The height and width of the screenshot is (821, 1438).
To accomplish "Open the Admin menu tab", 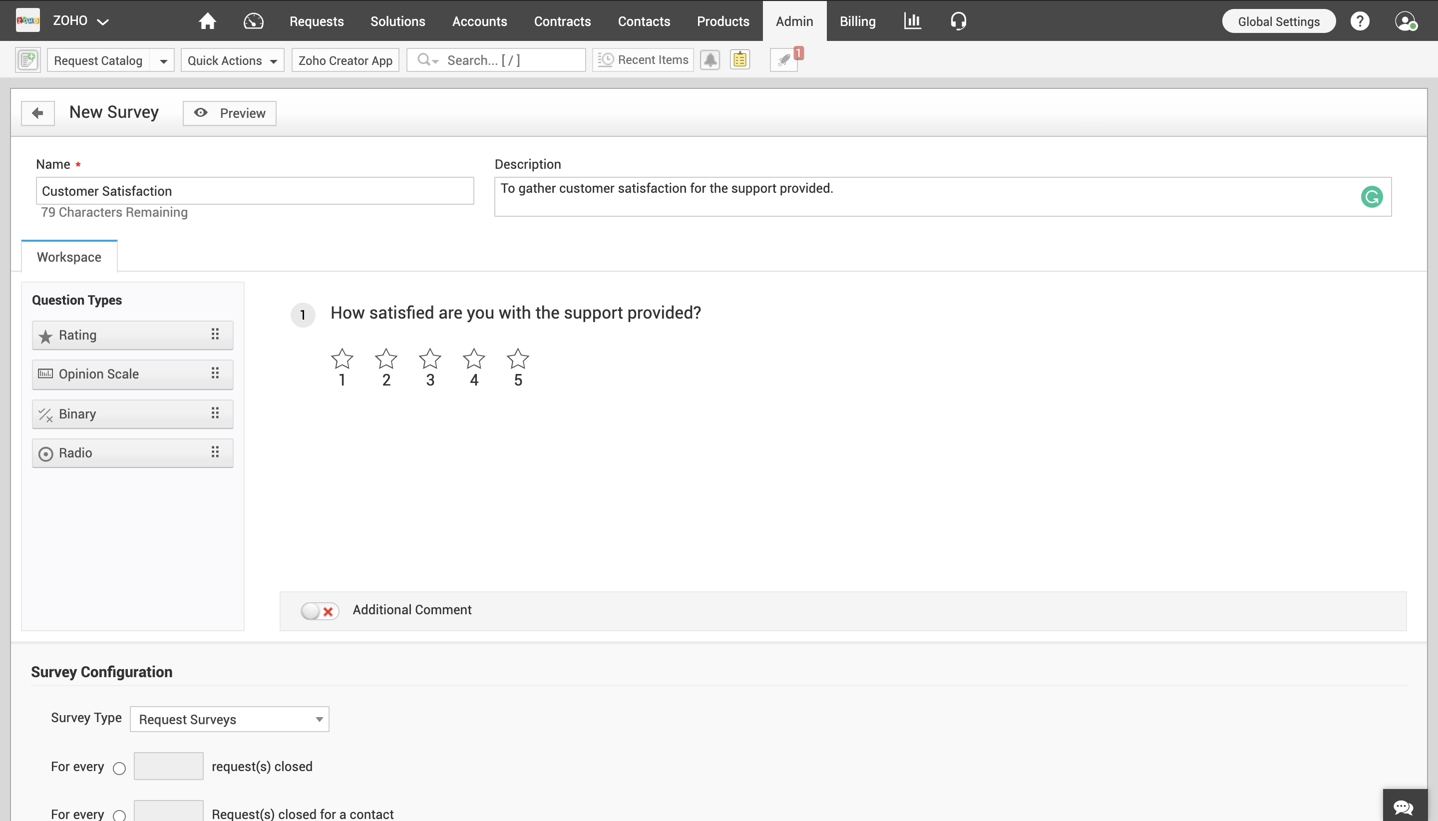I will tap(794, 21).
